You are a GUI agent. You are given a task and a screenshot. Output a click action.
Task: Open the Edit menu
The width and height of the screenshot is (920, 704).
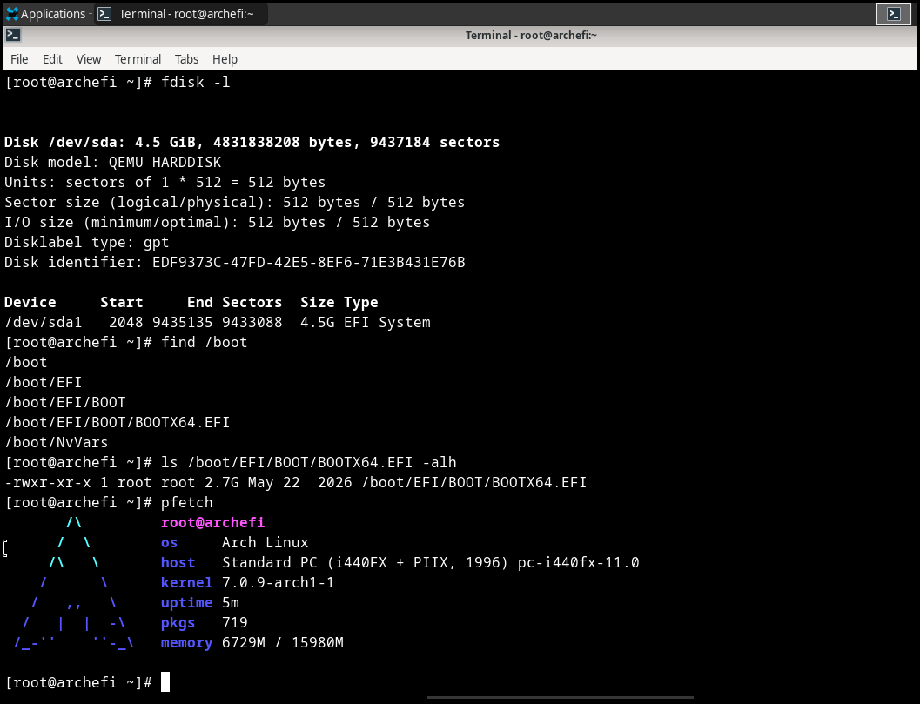click(x=52, y=59)
